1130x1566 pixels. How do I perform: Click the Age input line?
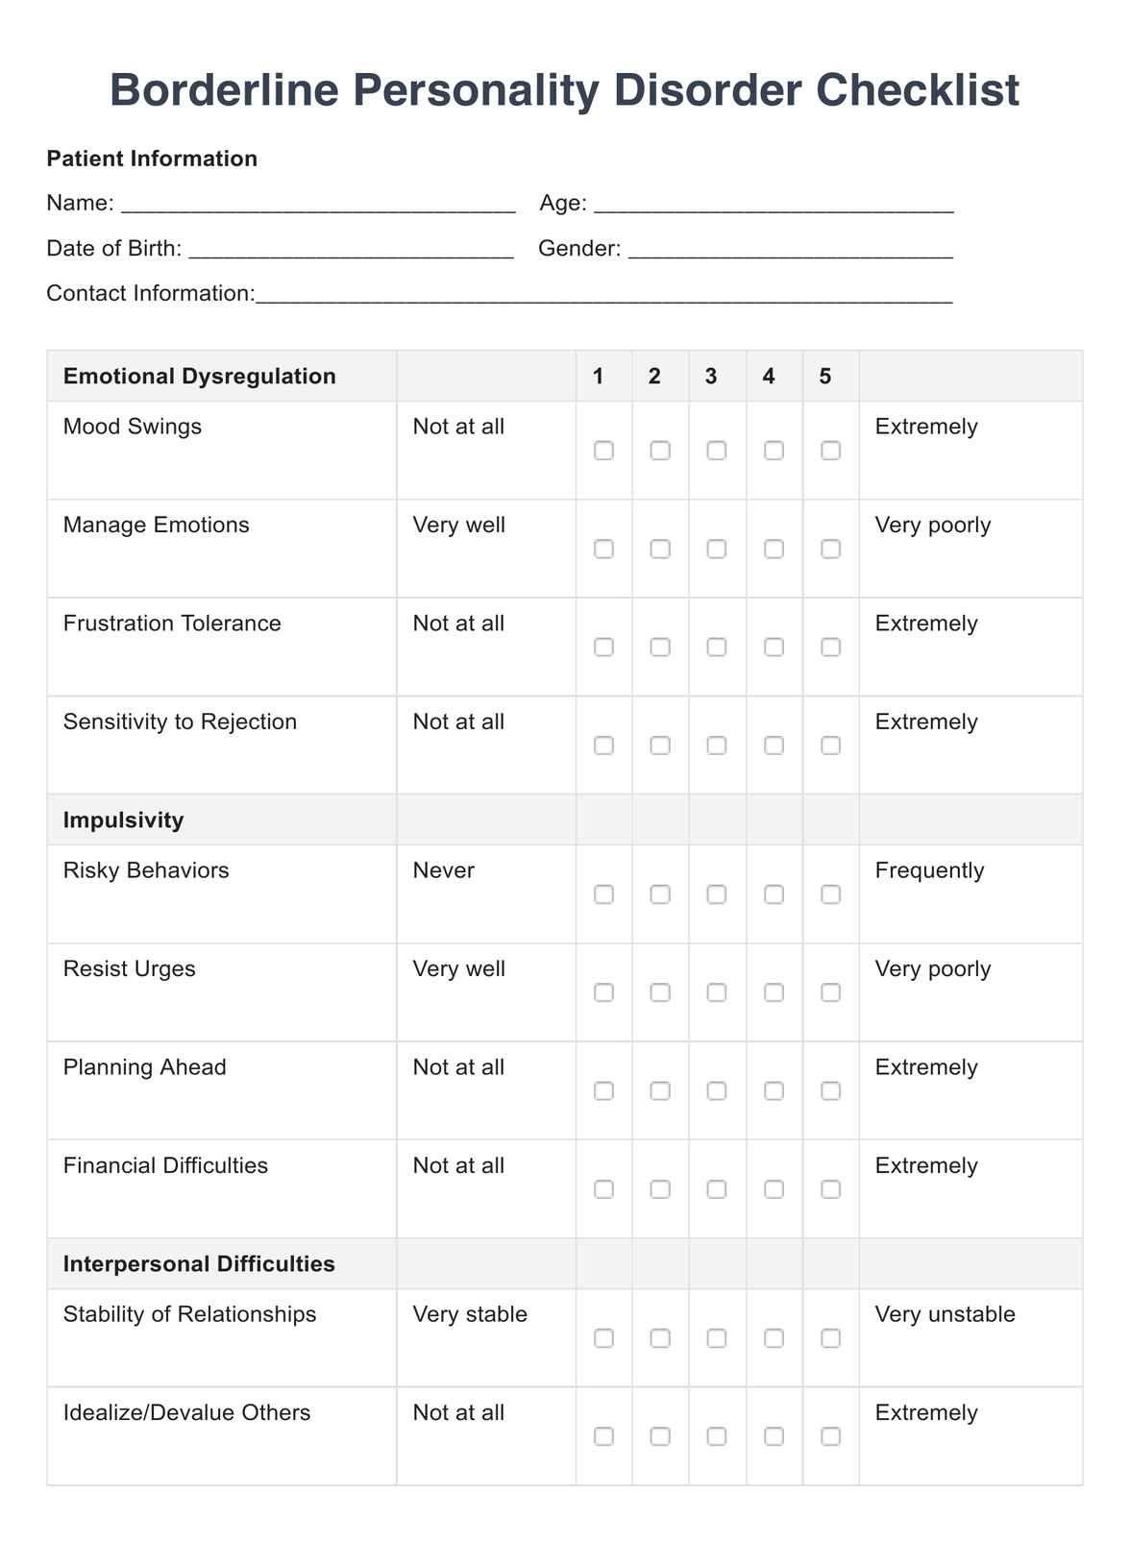[774, 205]
